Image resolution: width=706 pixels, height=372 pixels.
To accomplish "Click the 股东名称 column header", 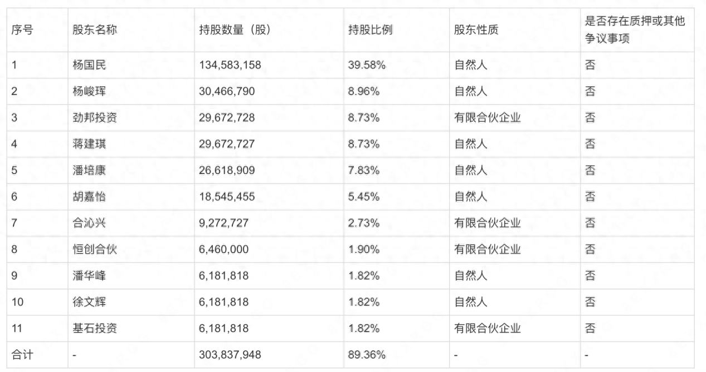I will (x=95, y=30).
